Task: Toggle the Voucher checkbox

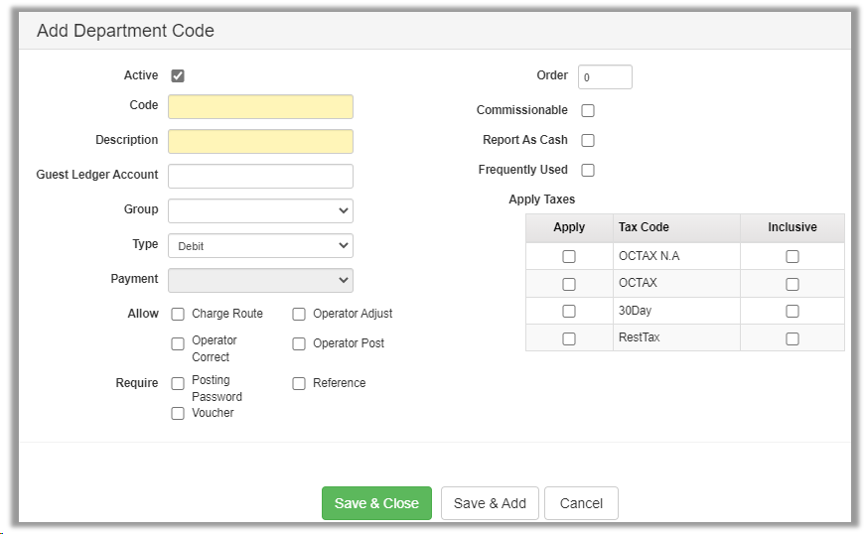Action: [x=178, y=414]
